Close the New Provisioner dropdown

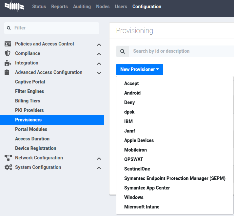click(x=139, y=69)
